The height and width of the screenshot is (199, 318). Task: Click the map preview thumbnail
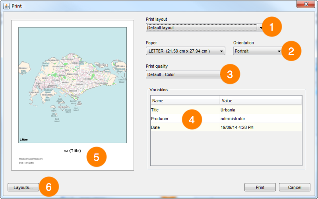(73, 85)
